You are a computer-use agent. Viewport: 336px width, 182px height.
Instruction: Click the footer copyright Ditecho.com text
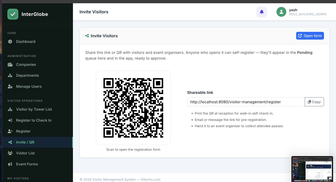point(120,180)
